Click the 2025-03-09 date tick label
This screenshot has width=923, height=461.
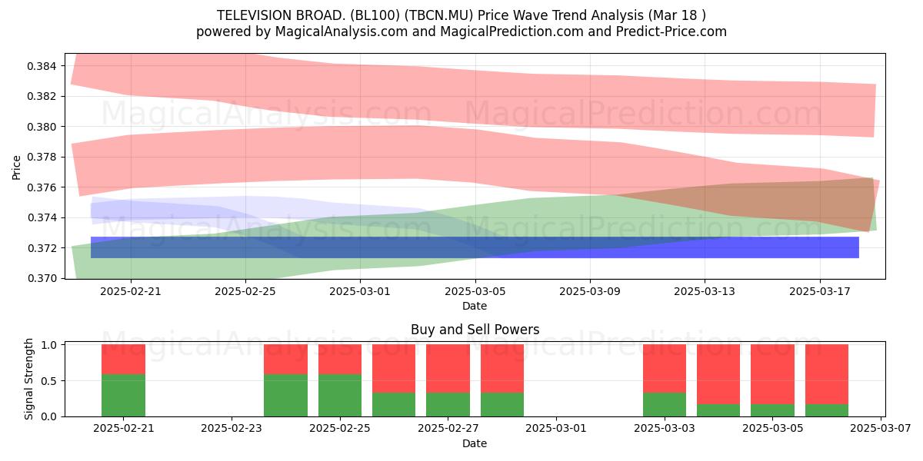point(590,291)
